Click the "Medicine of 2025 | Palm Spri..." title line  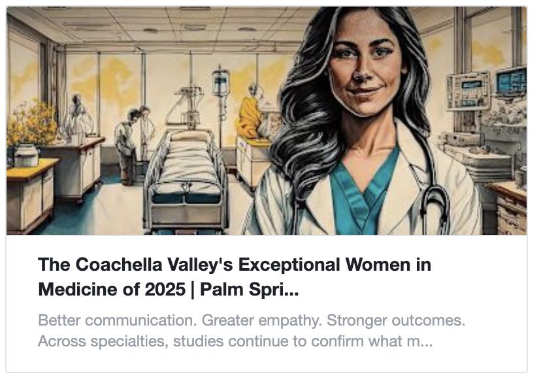click(x=169, y=289)
